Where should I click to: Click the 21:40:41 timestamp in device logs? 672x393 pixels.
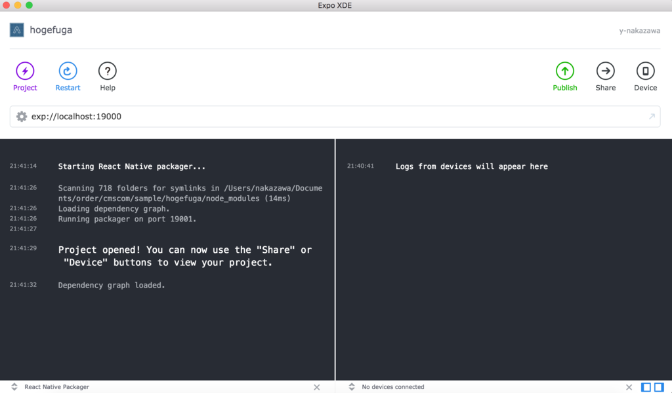tap(360, 166)
